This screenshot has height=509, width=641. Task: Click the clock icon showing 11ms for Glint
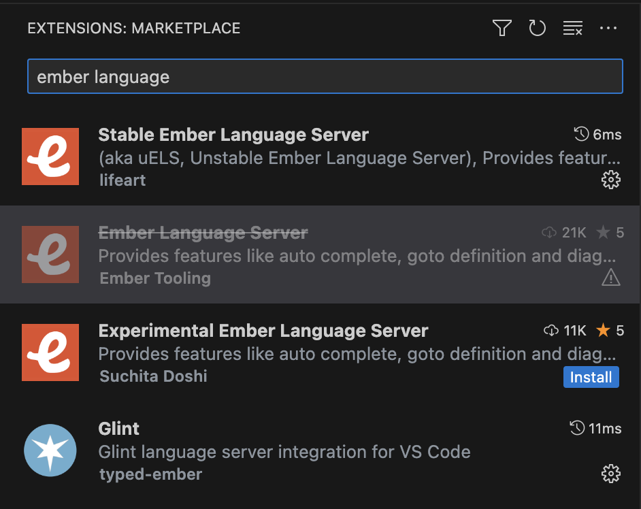577,429
